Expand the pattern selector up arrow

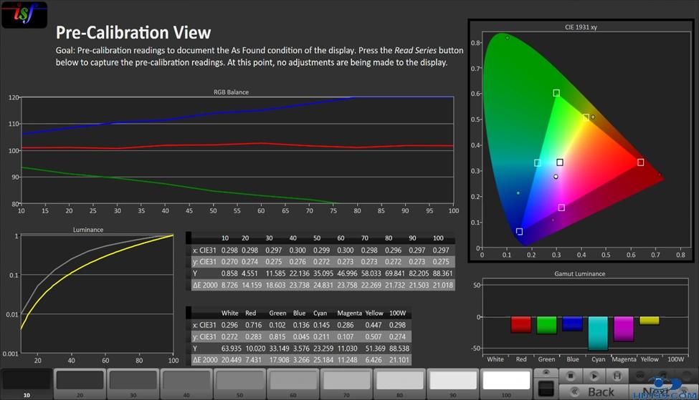click(x=546, y=373)
